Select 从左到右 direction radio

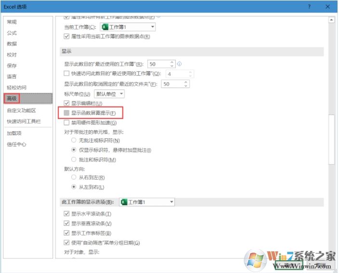[74, 187]
